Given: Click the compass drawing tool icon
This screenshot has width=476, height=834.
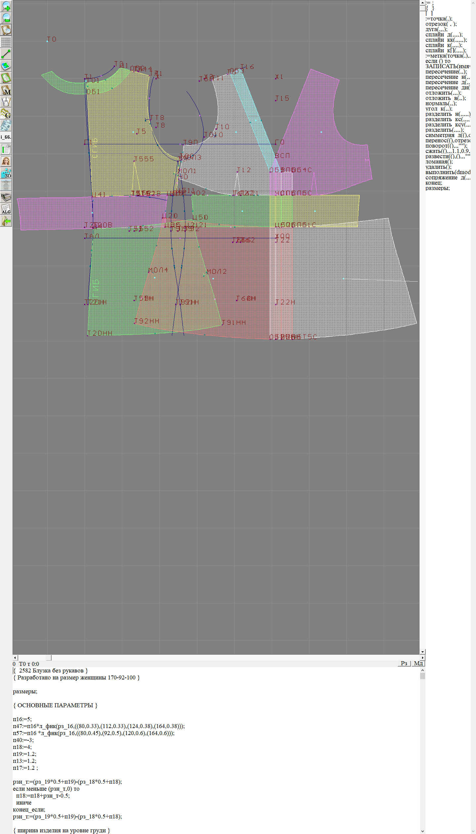Looking at the screenshot, I should click(6, 102).
